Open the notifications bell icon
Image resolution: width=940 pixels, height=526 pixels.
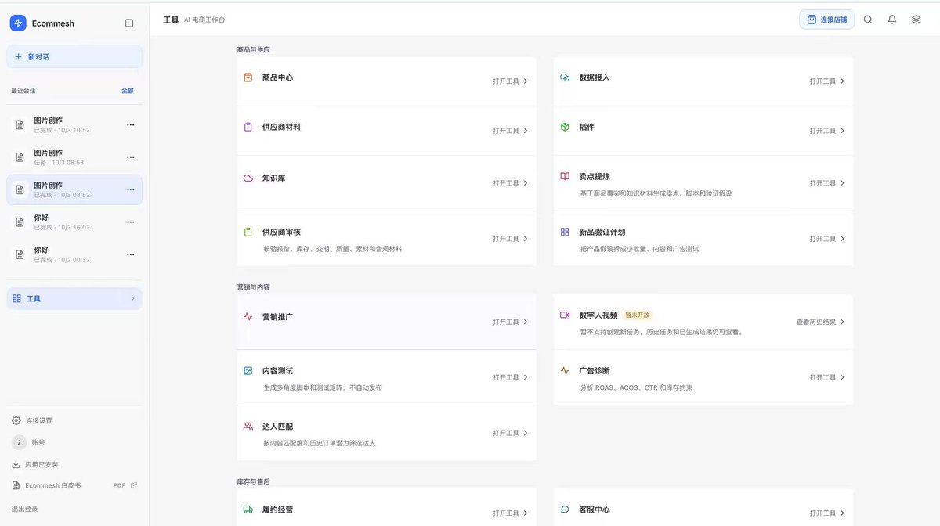(892, 20)
